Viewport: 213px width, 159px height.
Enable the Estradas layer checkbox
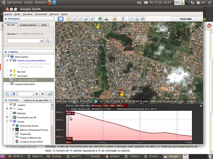[11, 113]
